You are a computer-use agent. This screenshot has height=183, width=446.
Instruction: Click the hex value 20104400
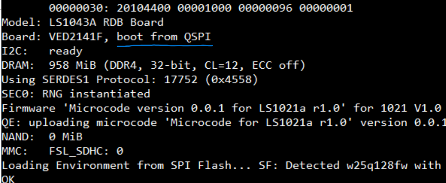(x=143, y=8)
